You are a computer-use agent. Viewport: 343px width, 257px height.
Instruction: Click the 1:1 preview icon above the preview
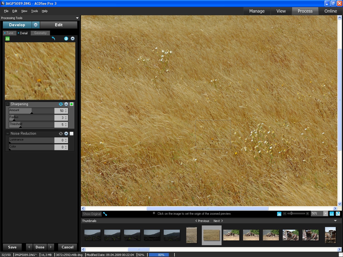[x=8, y=39]
